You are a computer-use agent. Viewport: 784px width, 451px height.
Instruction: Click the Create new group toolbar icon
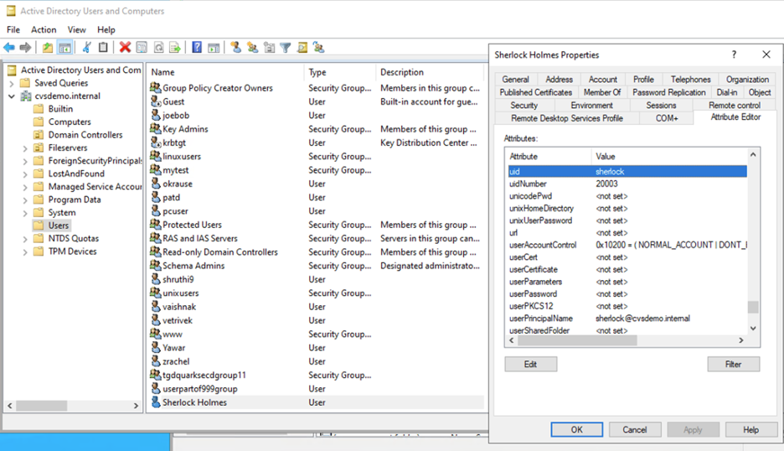252,48
